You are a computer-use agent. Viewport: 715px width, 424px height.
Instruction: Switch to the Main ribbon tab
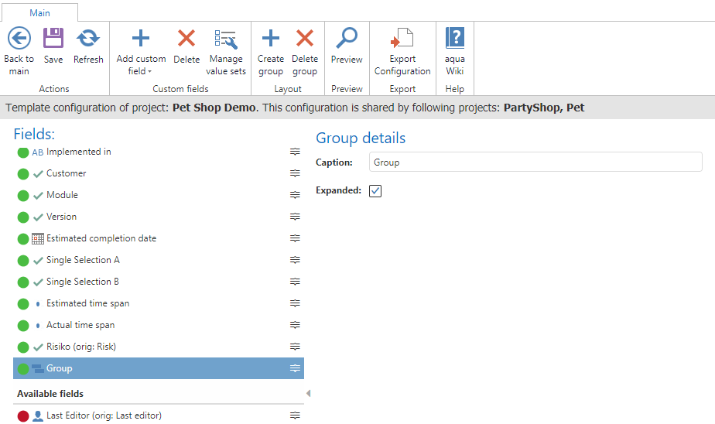coord(39,13)
